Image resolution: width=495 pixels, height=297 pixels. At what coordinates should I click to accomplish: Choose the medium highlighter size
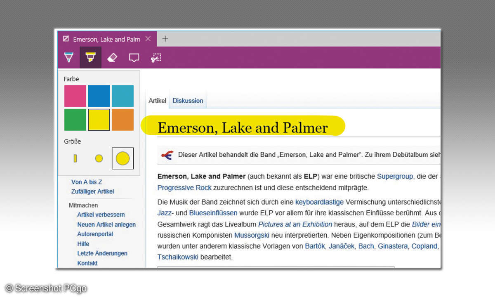tap(99, 158)
